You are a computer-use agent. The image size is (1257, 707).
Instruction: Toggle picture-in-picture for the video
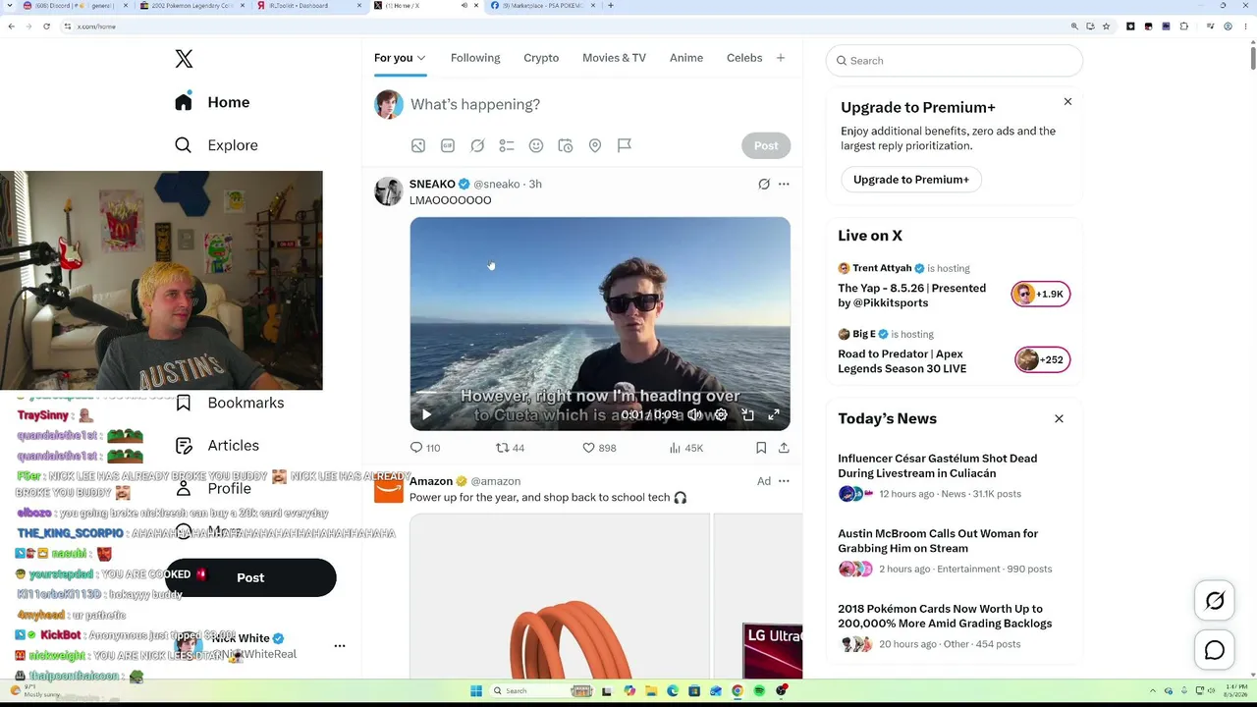coord(747,415)
